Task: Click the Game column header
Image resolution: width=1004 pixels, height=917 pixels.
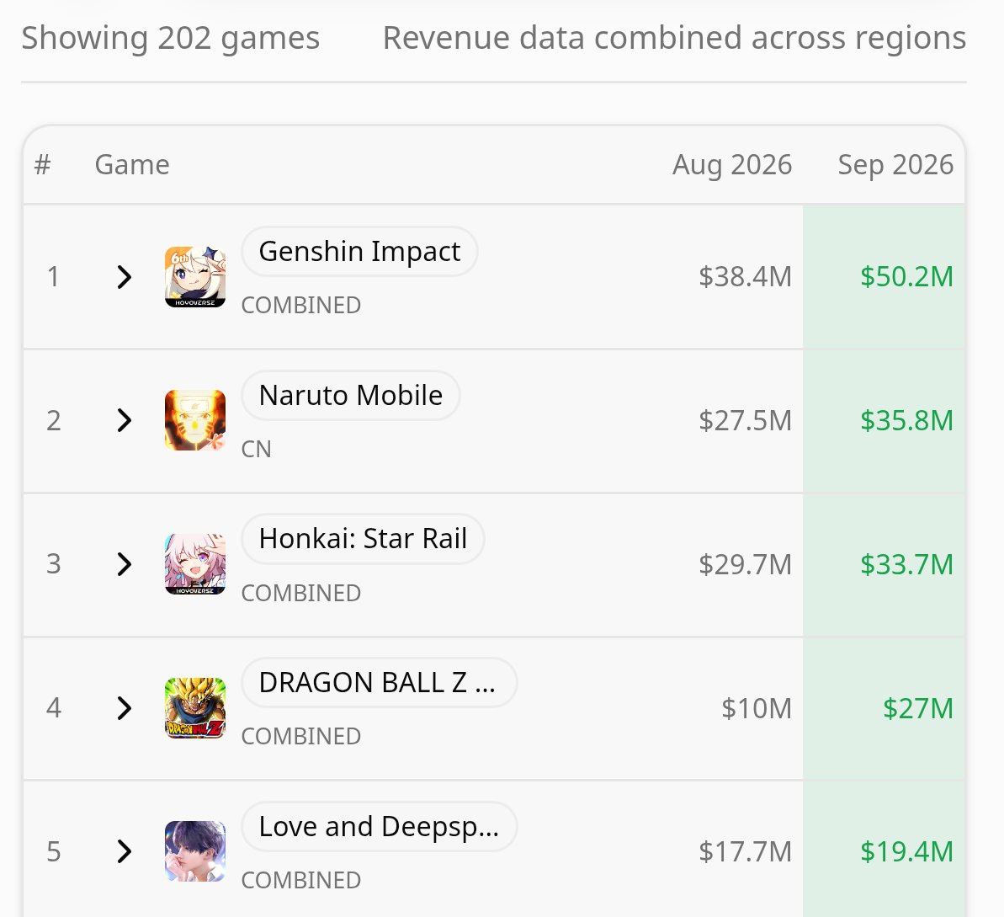Action: pos(132,165)
